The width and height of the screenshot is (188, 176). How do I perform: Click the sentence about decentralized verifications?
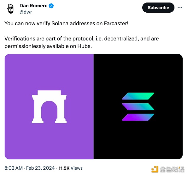tap(81, 42)
